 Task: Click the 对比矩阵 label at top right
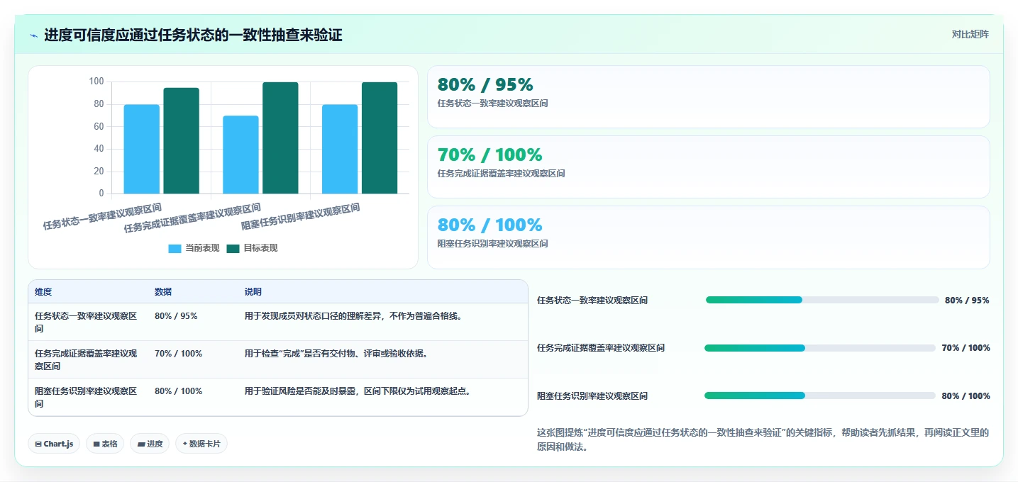coord(970,34)
